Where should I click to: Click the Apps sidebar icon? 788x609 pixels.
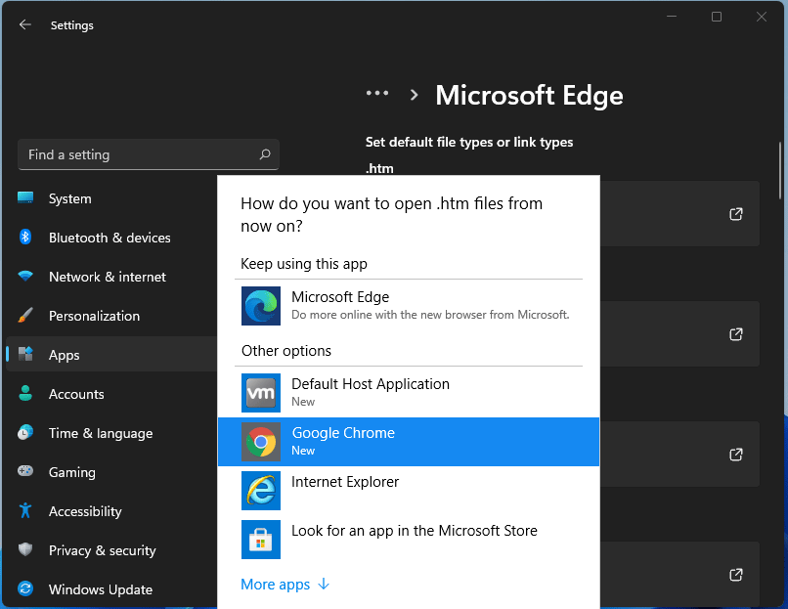click(25, 354)
